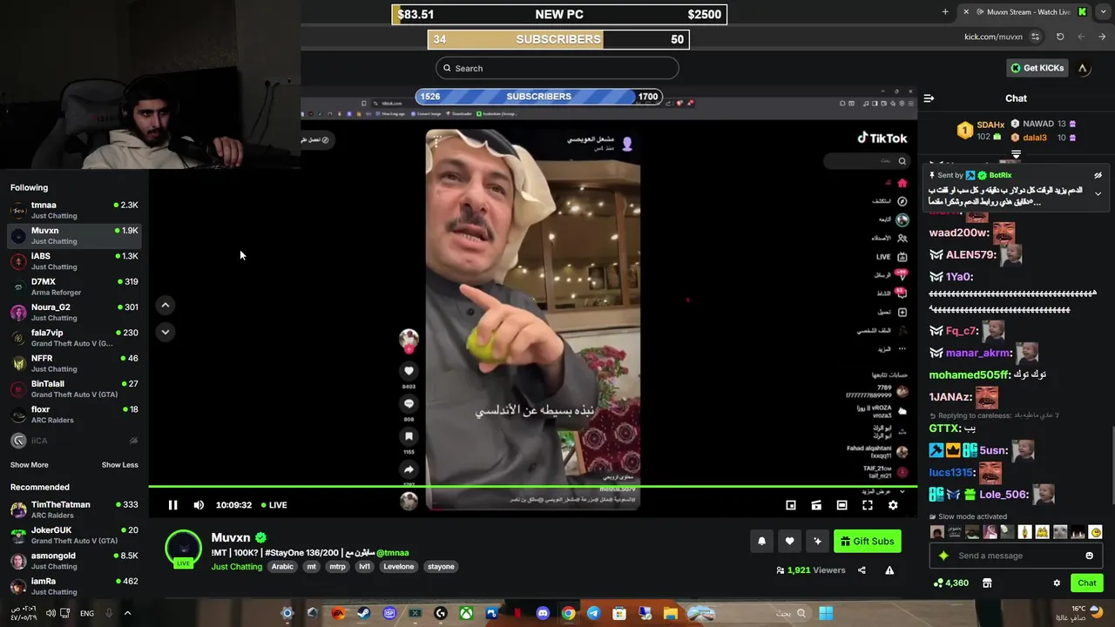Click the green star icon in chat input
1115x627 pixels.
(943, 556)
